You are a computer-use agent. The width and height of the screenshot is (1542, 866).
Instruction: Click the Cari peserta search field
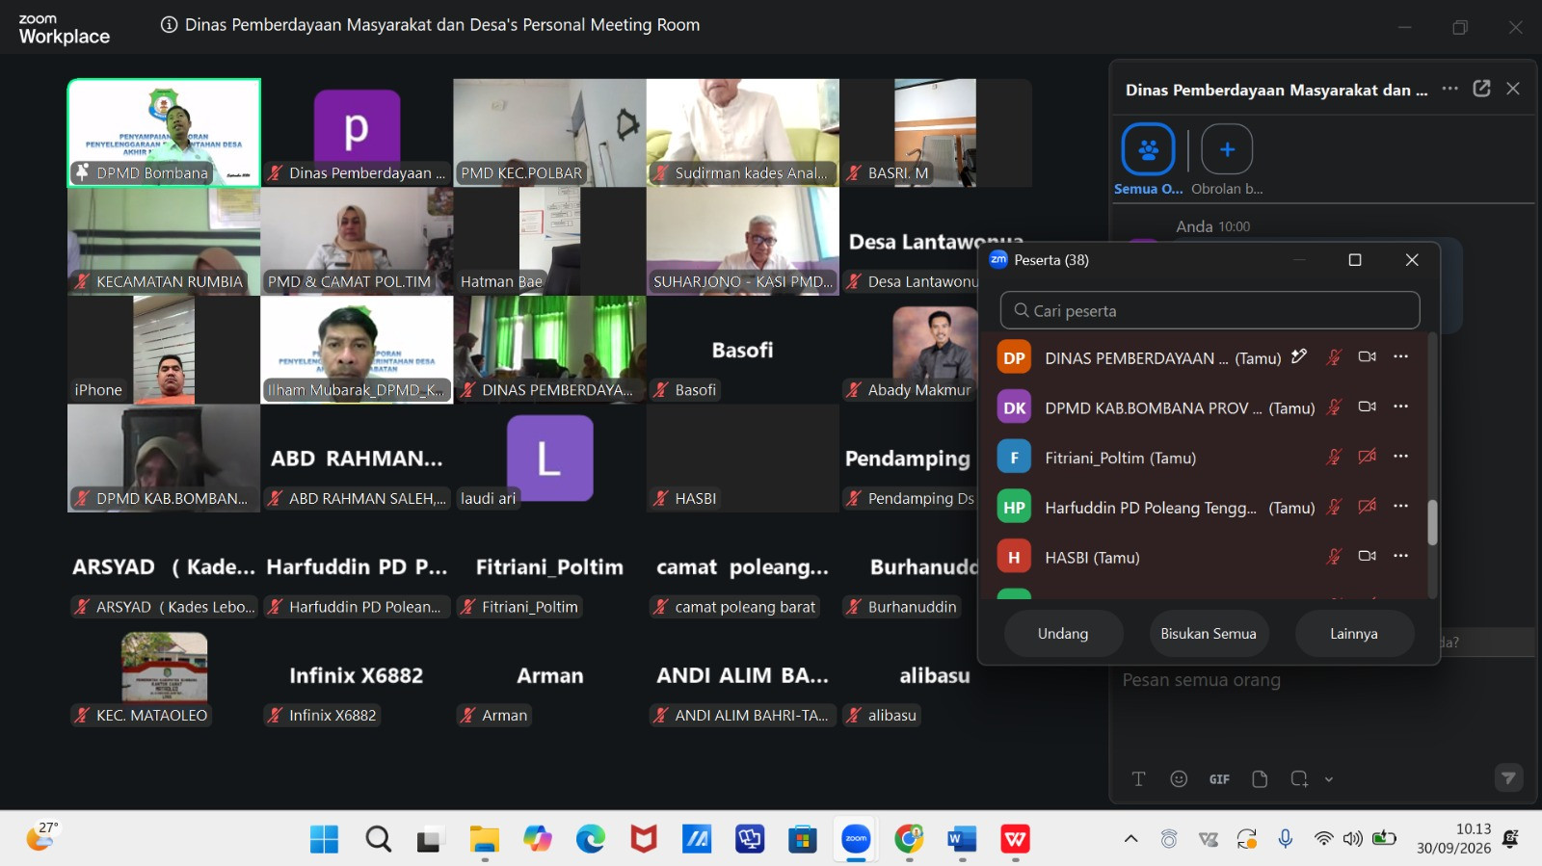click(x=1210, y=310)
